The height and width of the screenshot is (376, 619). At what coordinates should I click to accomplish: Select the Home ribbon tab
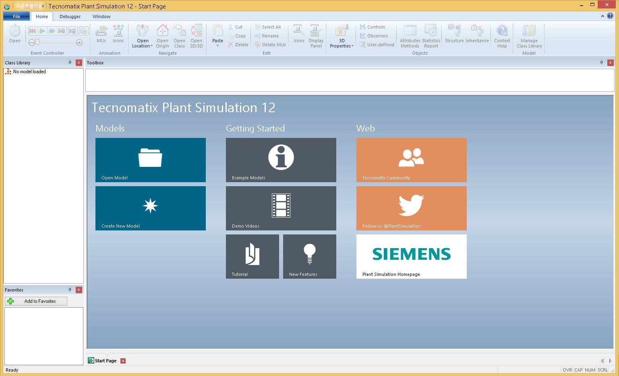click(x=42, y=16)
